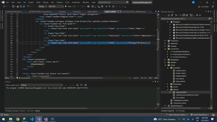Open VS Code from the taskbar
The width and height of the screenshot is (217, 122).
(x=32, y=119)
